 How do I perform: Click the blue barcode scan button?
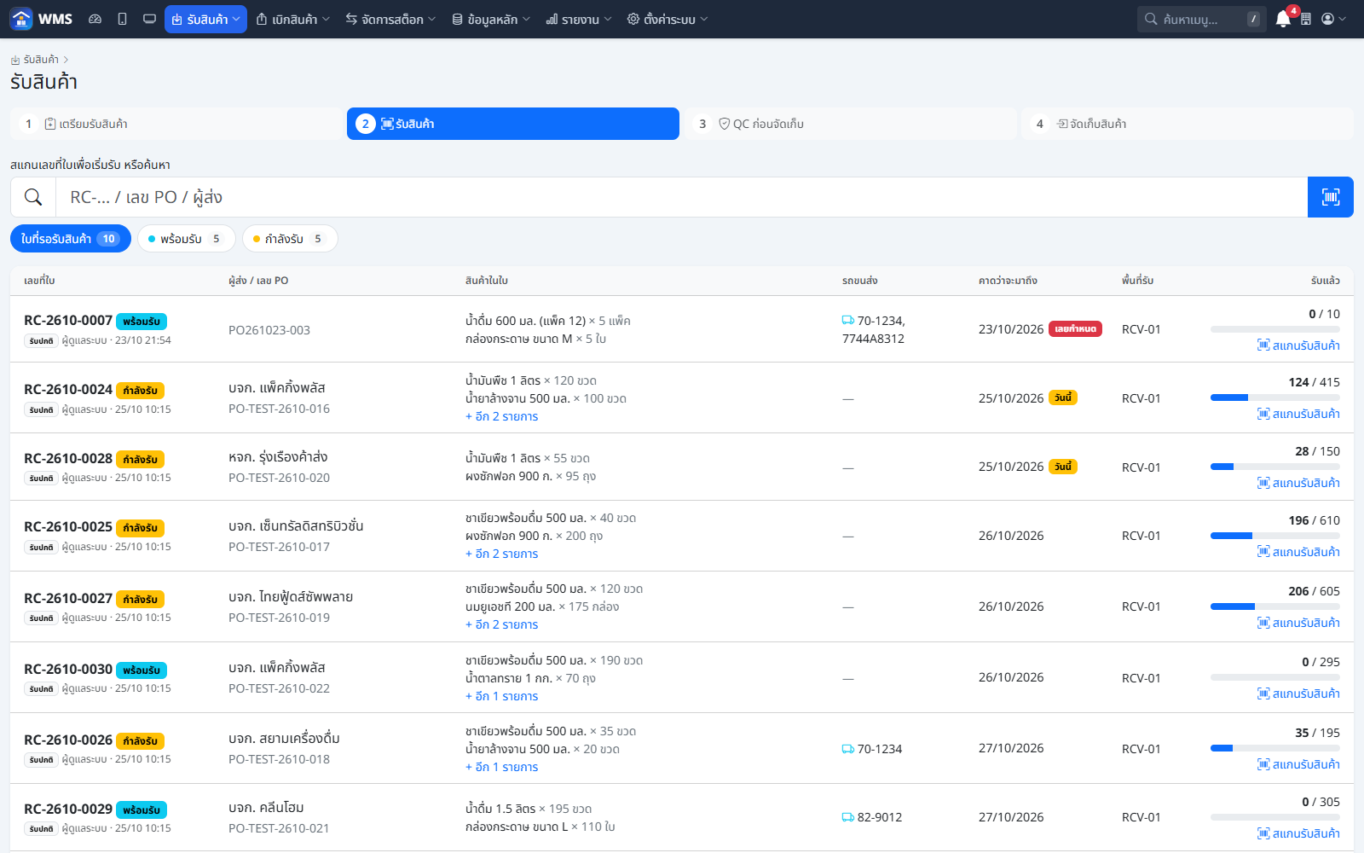coord(1330,197)
